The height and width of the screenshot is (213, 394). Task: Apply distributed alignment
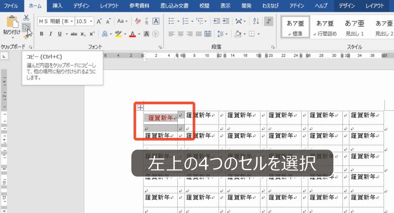[x=208, y=34]
